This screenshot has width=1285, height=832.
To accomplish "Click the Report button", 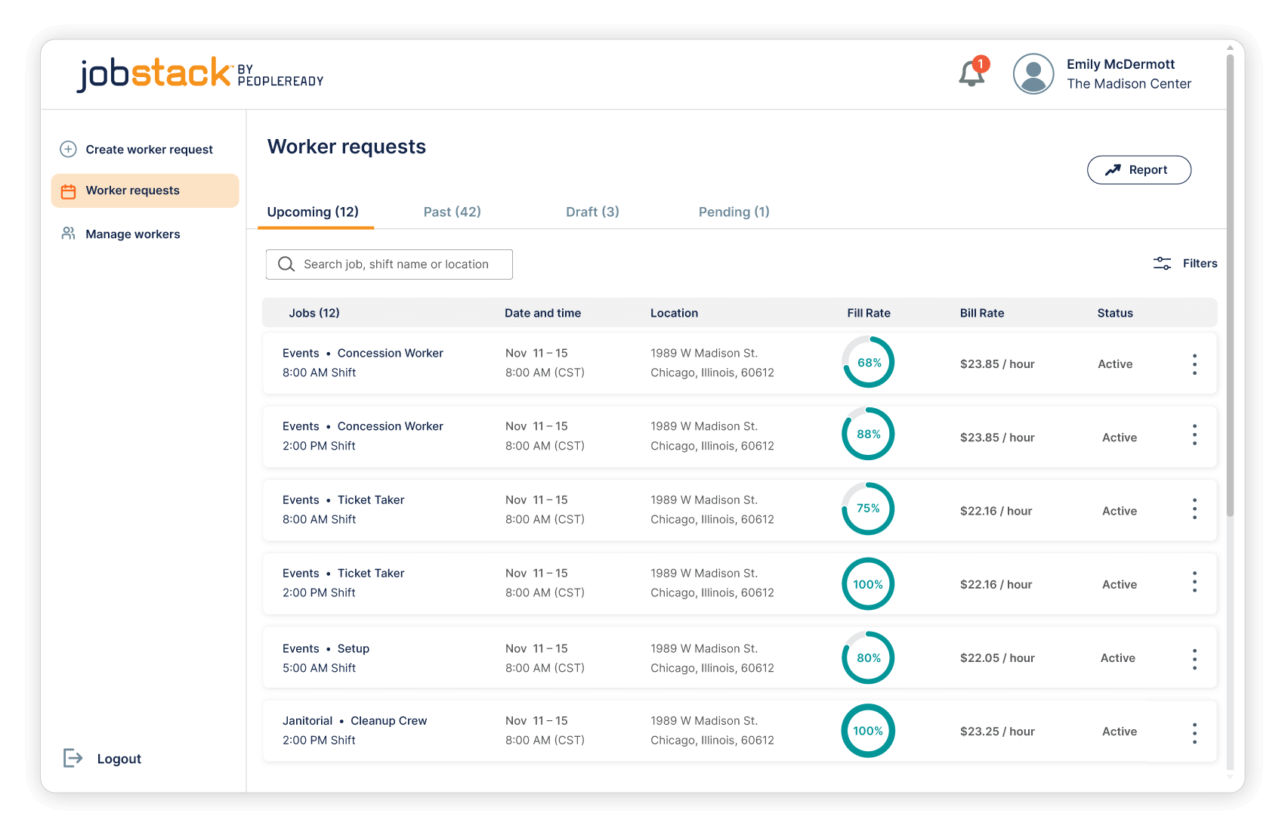I will point(1139,170).
